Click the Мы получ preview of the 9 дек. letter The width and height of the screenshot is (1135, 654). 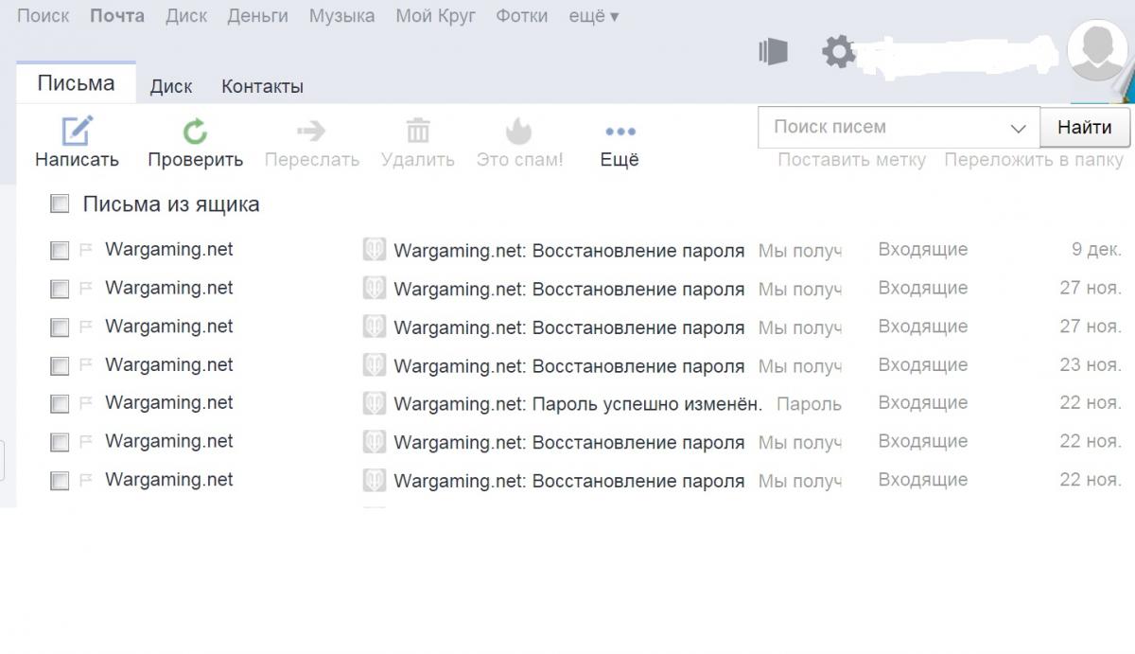(800, 251)
